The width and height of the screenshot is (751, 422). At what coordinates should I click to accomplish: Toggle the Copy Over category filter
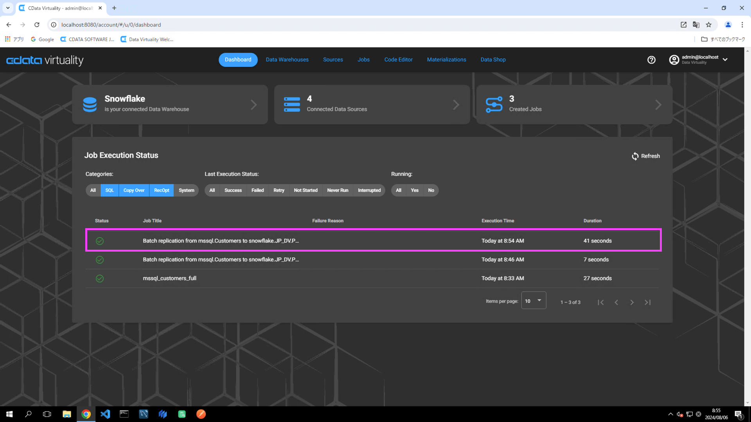(134, 190)
